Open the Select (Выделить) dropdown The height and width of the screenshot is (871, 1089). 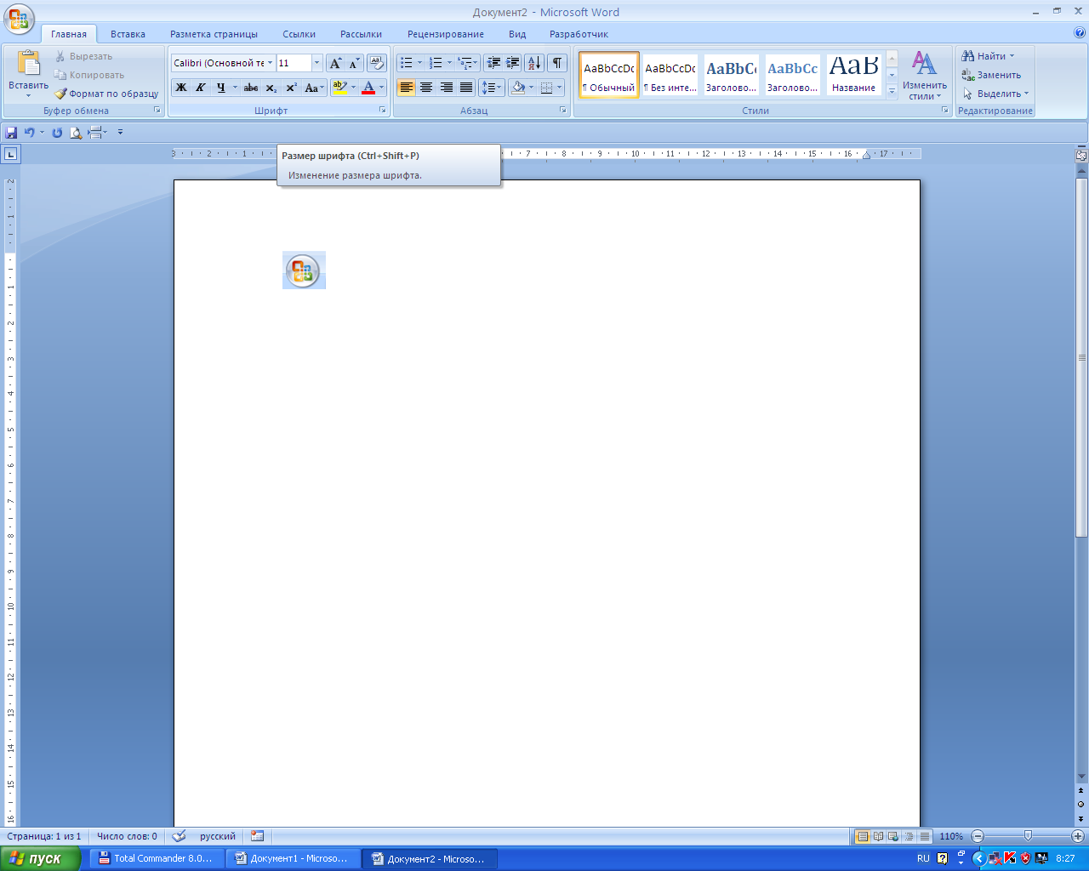pyautogui.click(x=995, y=94)
